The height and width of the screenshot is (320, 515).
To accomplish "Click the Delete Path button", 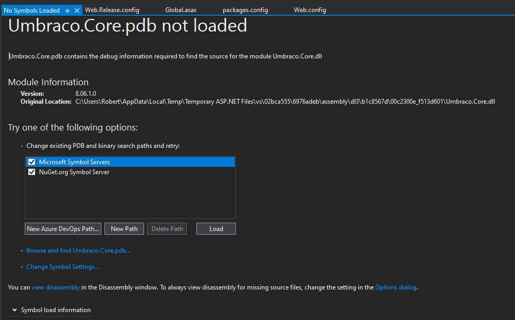I will [167, 228].
